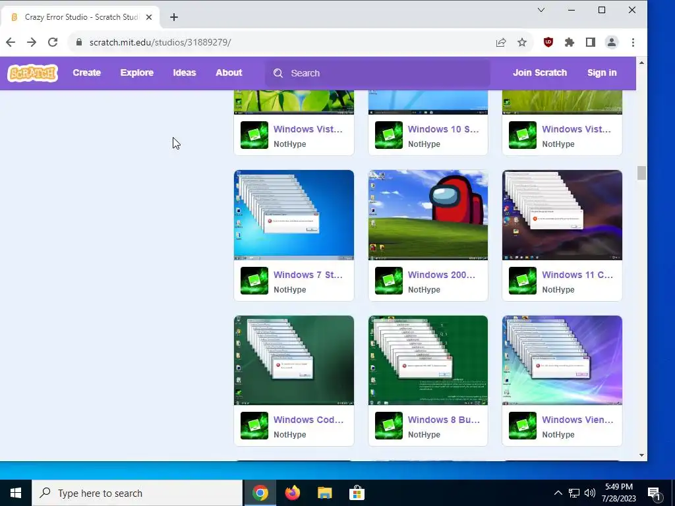Toggle the browser side panel
The image size is (675, 506).
590,42
